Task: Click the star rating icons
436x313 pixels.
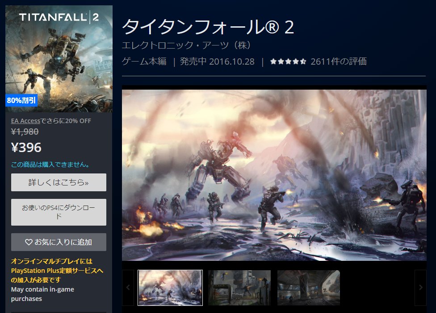Action: click(x=288, y=62)
